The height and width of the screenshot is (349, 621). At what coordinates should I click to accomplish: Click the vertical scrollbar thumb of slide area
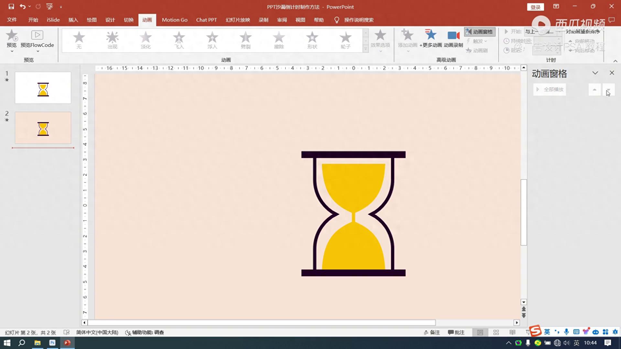click(x=524, y=212)
